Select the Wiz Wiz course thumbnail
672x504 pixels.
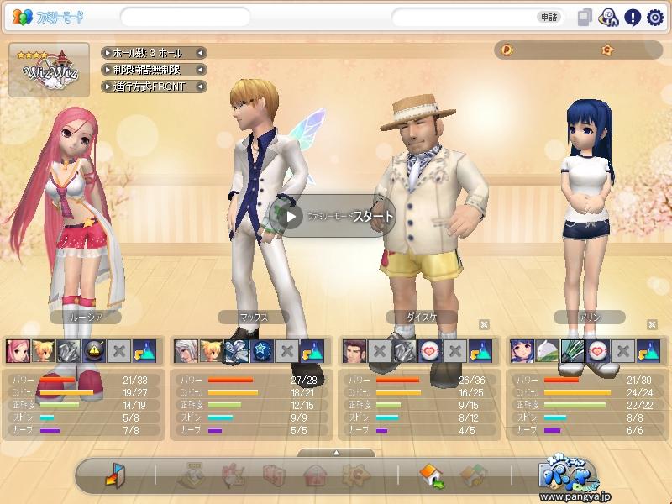pyautogui.click(x=50, y=70)
